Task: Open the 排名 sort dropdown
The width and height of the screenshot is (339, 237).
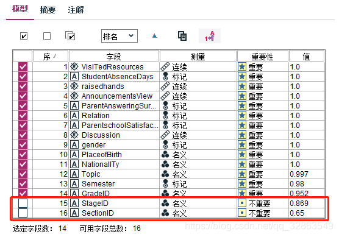Action: coord(120,36)
